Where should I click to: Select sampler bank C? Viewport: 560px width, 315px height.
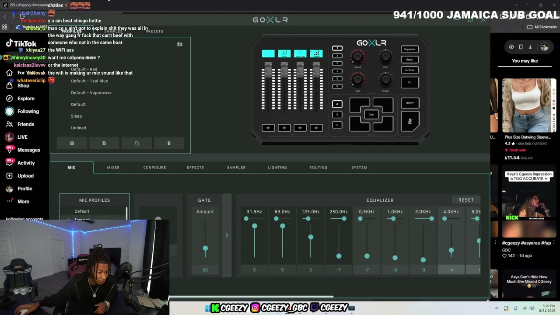(x=337, y=125)
